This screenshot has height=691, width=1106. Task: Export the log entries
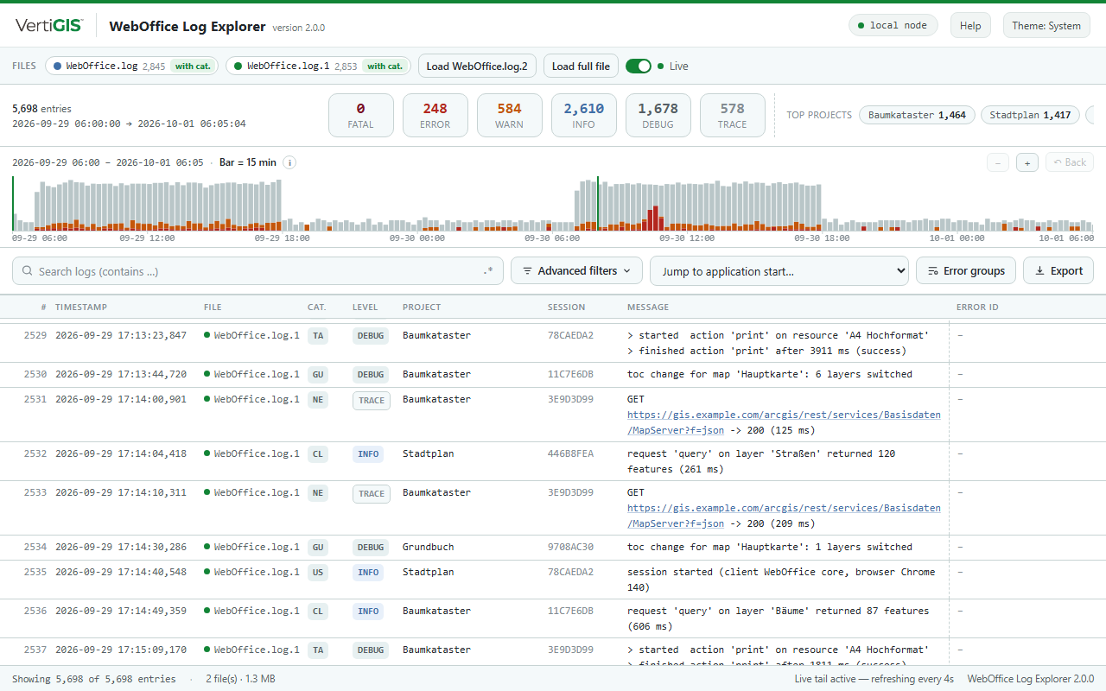click(x=1058, y=270)
